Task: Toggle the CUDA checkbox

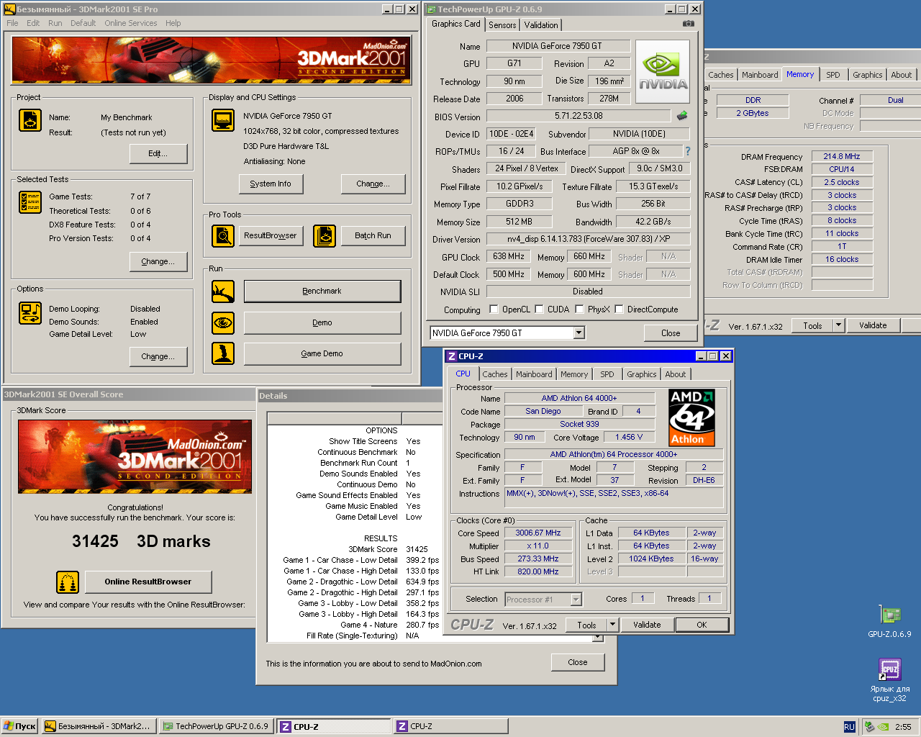Action: [x=539, y=309]
